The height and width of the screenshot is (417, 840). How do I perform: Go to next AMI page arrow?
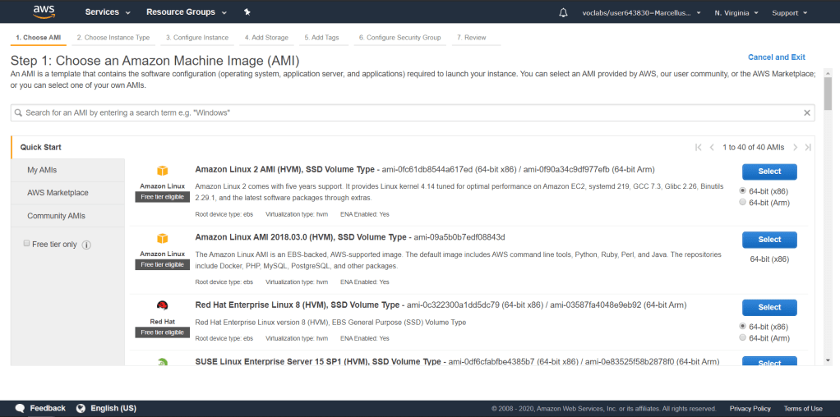tap(795, 148)
